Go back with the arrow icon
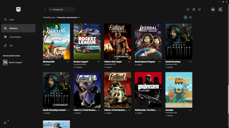This screenshot has height=128, width=229. click(45, 9)
